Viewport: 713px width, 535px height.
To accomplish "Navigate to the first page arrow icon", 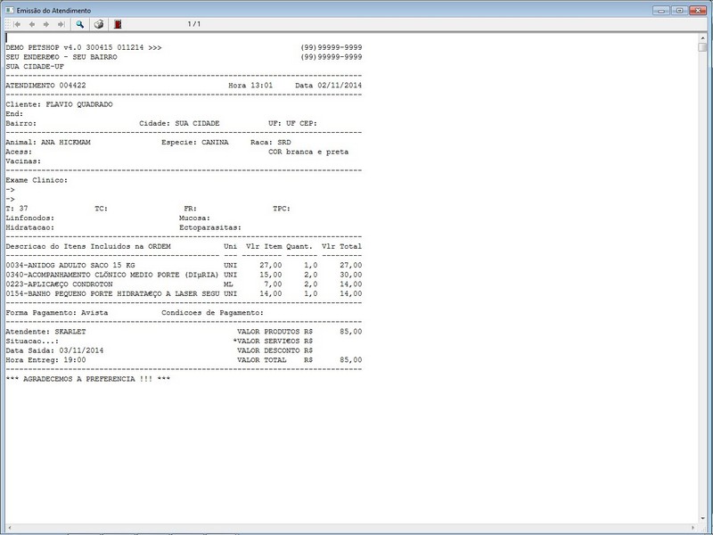I will (x=17, y=25).
